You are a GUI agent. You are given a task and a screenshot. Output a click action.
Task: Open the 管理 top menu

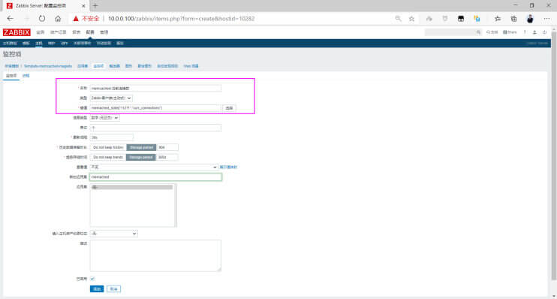(x=104, y=32)
